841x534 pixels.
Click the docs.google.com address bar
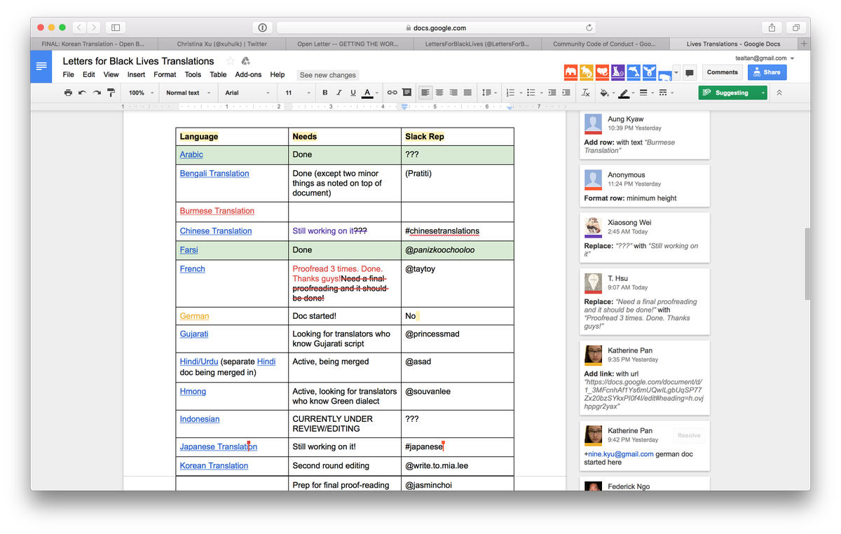point(436,28)
